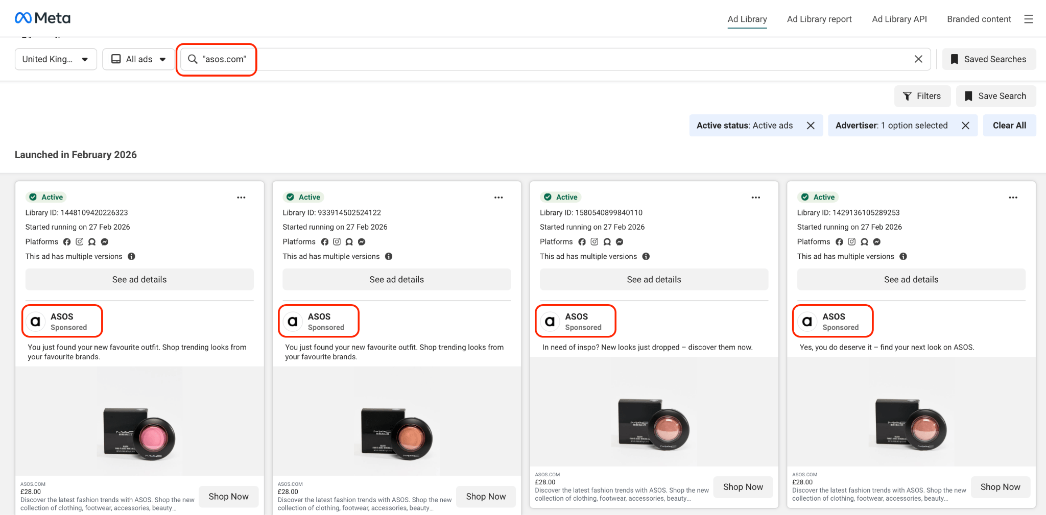This screenshot has height=515, width=1046.
Task: See ad details for ad 933914502524122
Action: (x=397, y=280)
